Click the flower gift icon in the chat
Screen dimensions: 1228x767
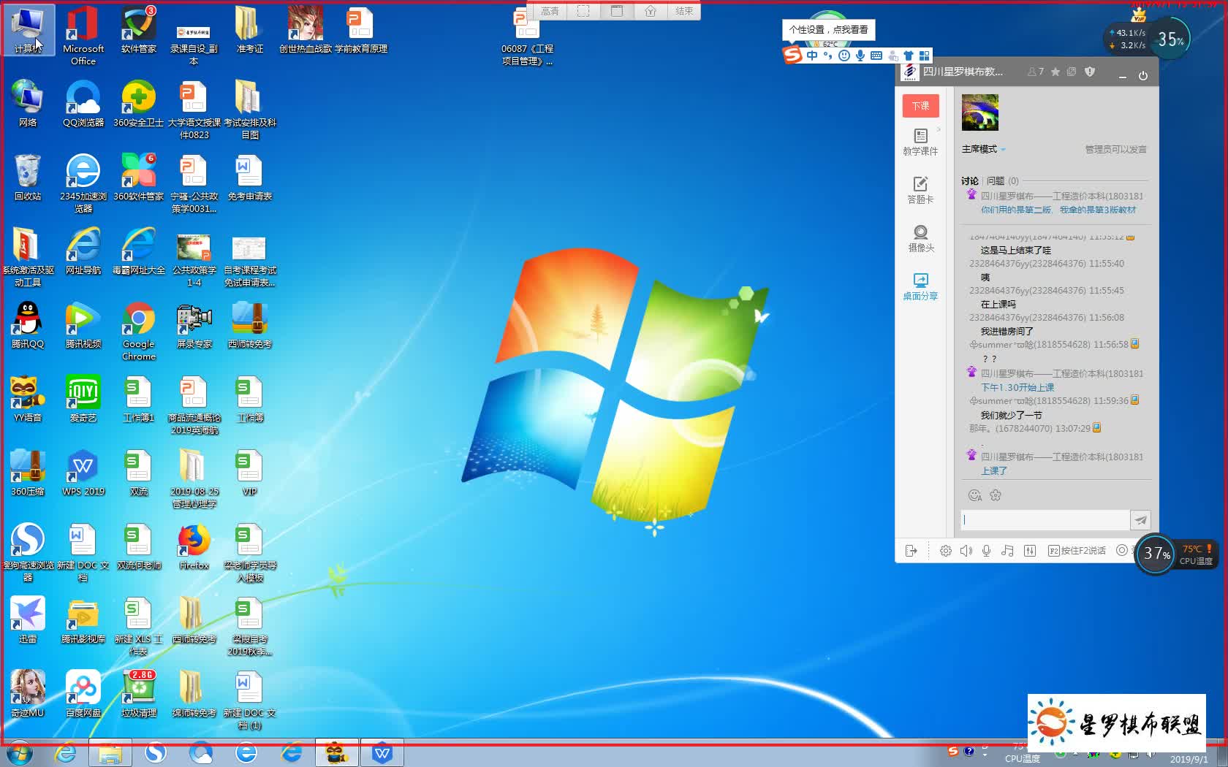click(995, 495)
